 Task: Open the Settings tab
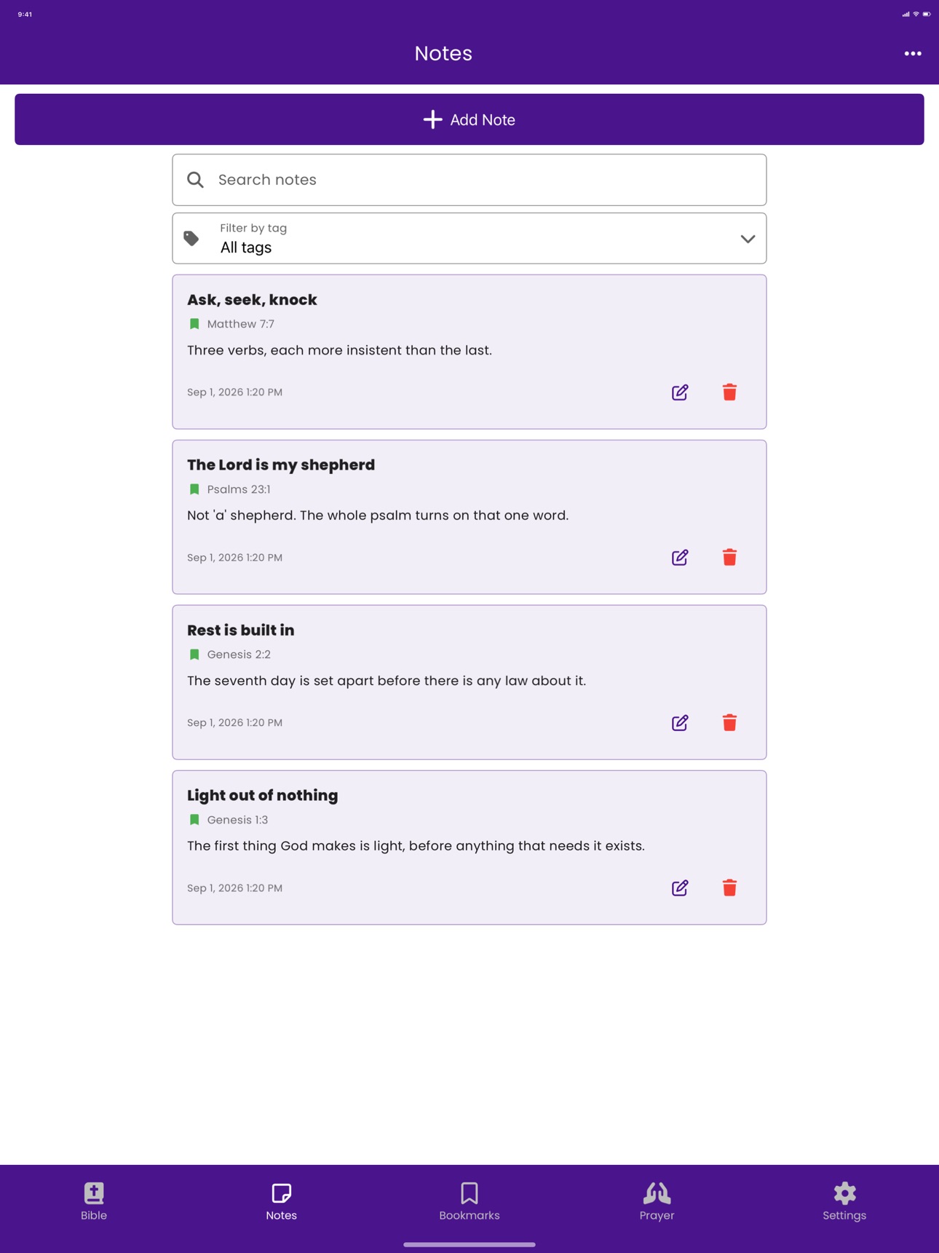844,1201
